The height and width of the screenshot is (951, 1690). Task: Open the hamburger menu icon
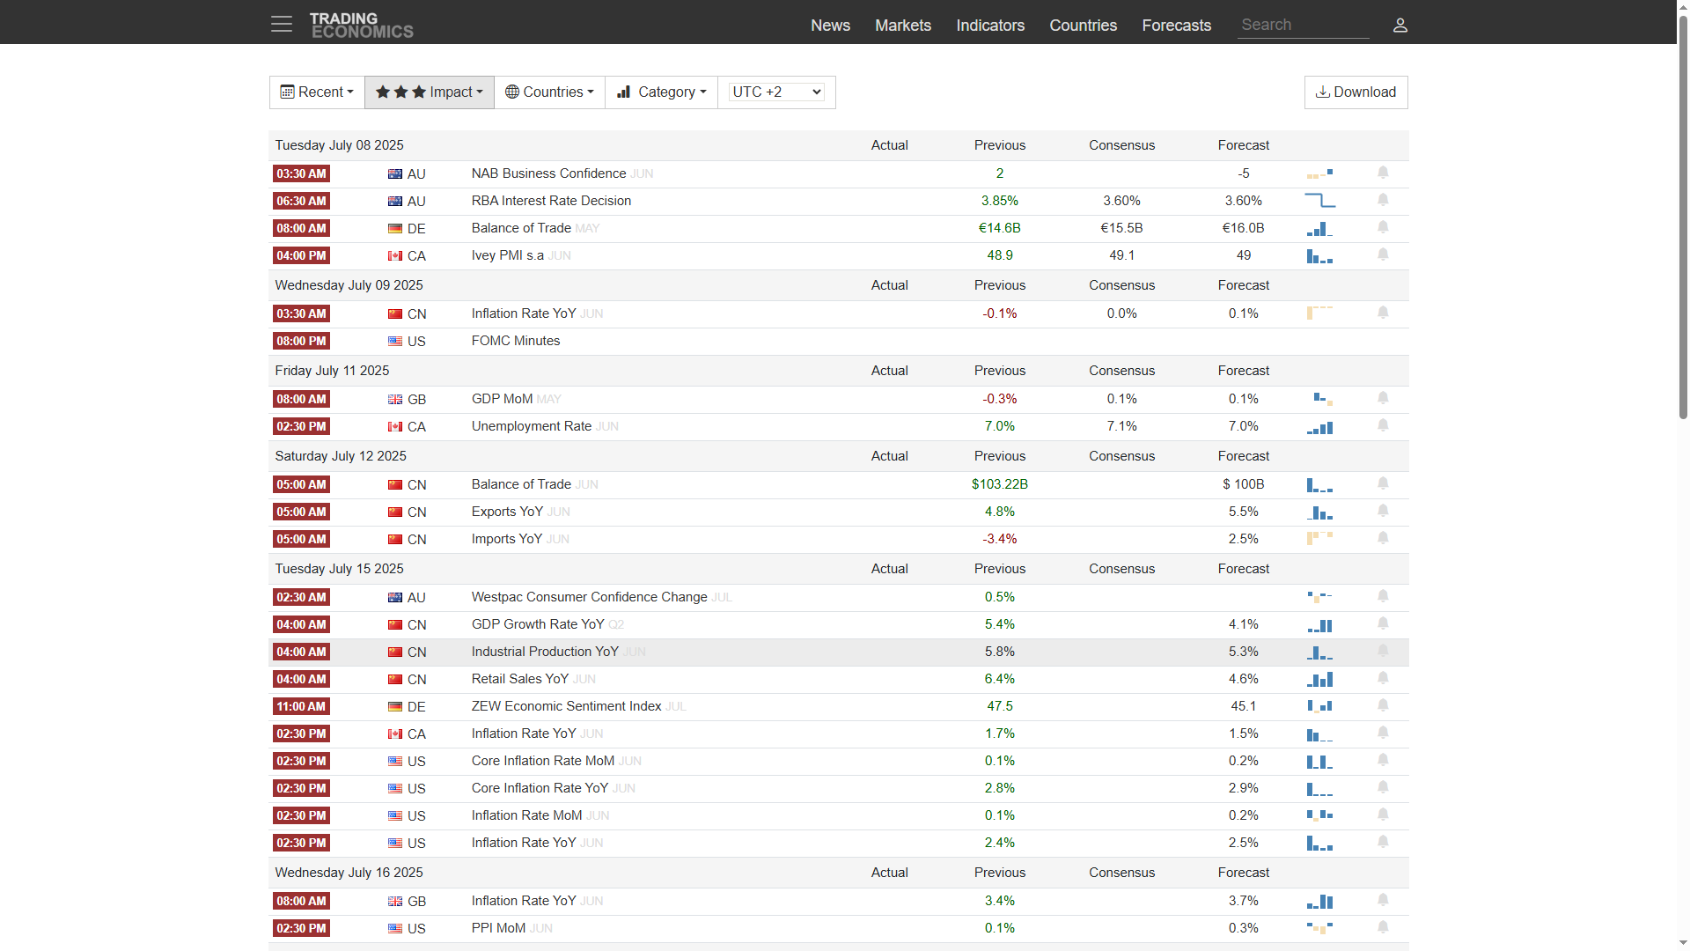pos(281,24)
